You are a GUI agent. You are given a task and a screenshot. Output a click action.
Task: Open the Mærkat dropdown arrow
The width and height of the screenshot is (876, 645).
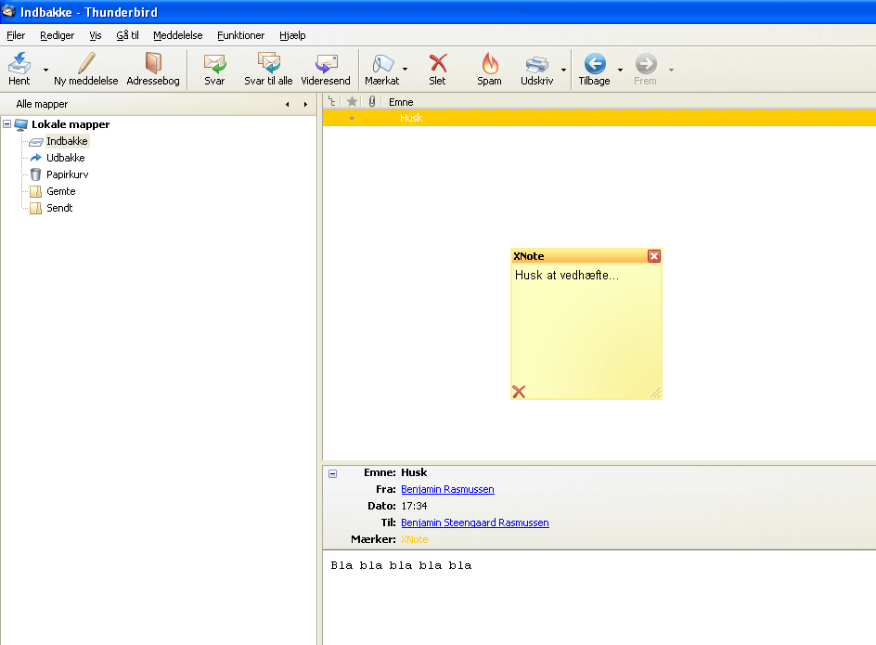405,70
